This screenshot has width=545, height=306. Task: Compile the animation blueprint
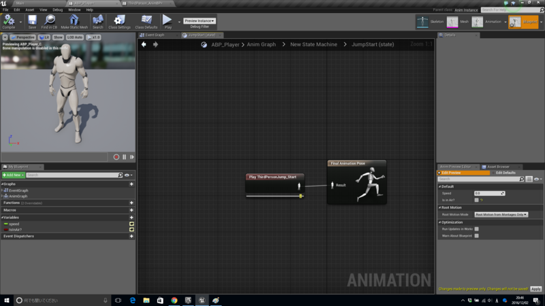(9, 22)
